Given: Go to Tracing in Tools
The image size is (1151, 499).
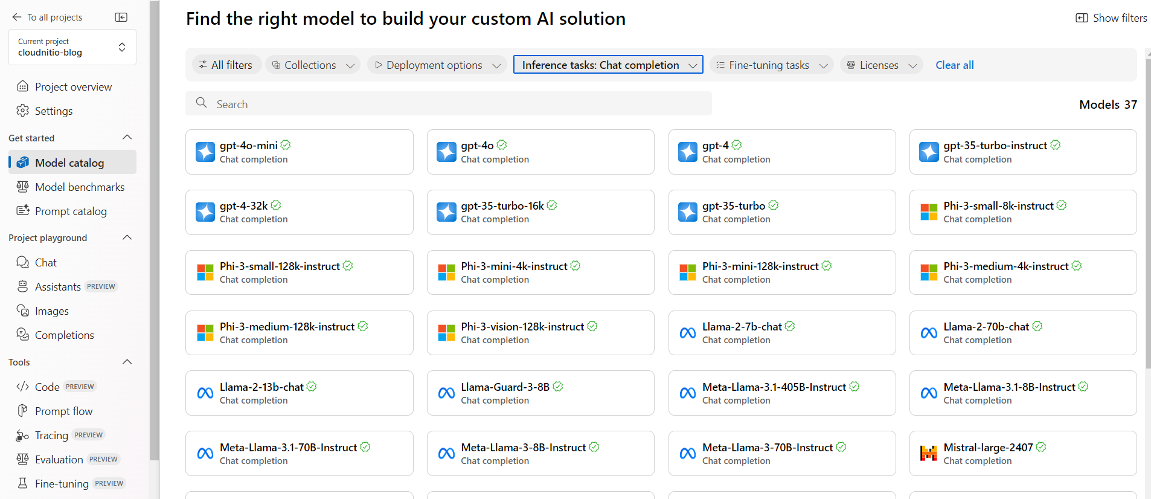Looking at the screenshot, I should [72, 435].
